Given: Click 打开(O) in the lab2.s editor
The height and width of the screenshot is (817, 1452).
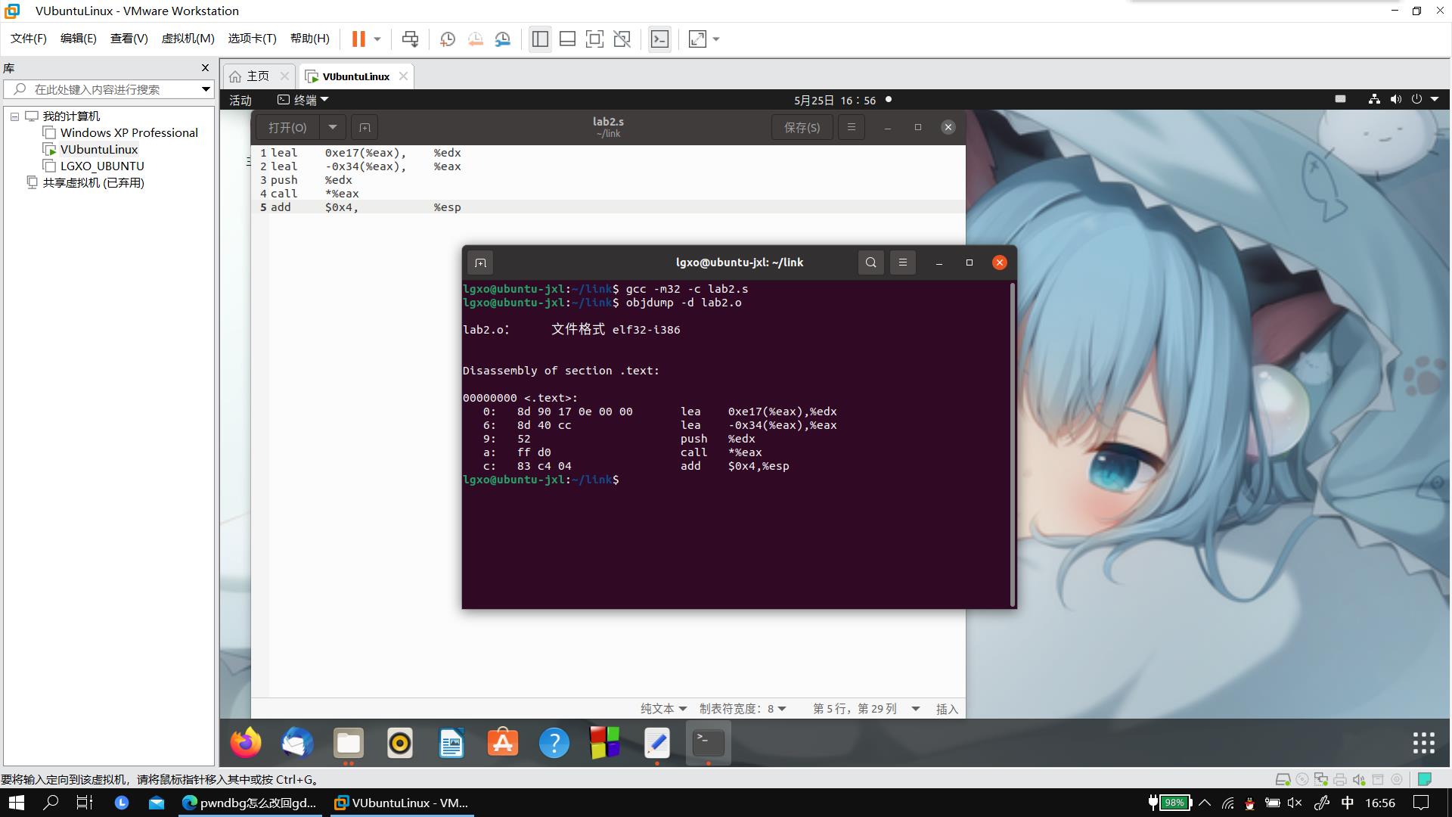Looking at the screenshot, I should 287,127.
